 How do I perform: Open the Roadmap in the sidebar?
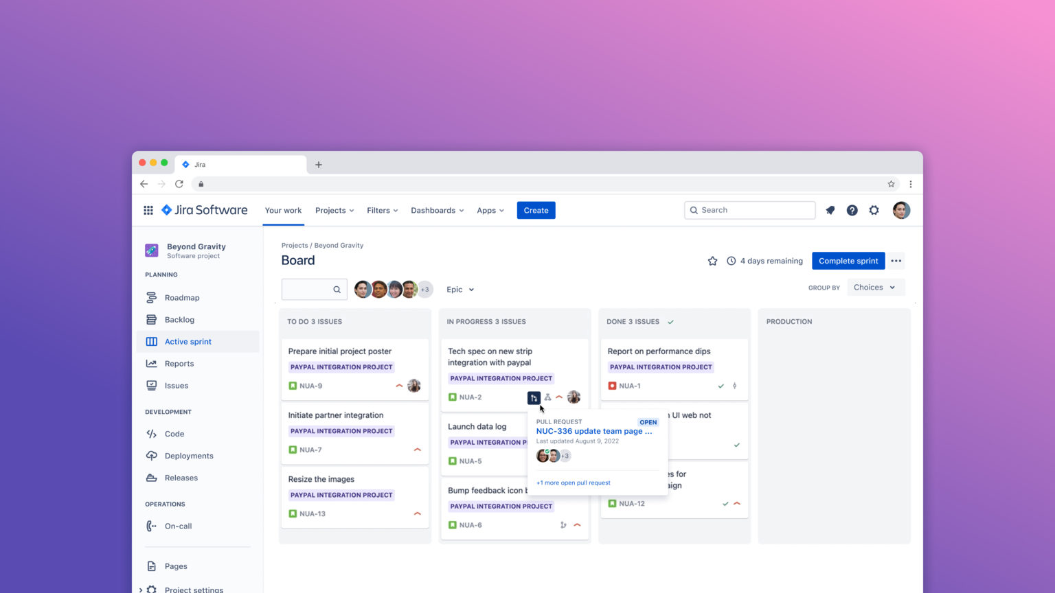182,297
